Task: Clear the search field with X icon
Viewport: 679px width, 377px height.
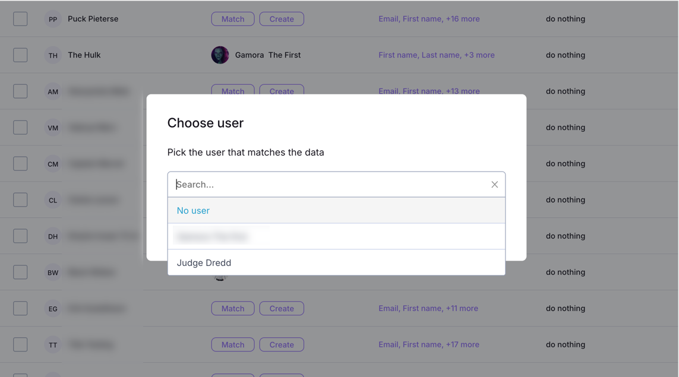Action: click(x=494, y=185)
